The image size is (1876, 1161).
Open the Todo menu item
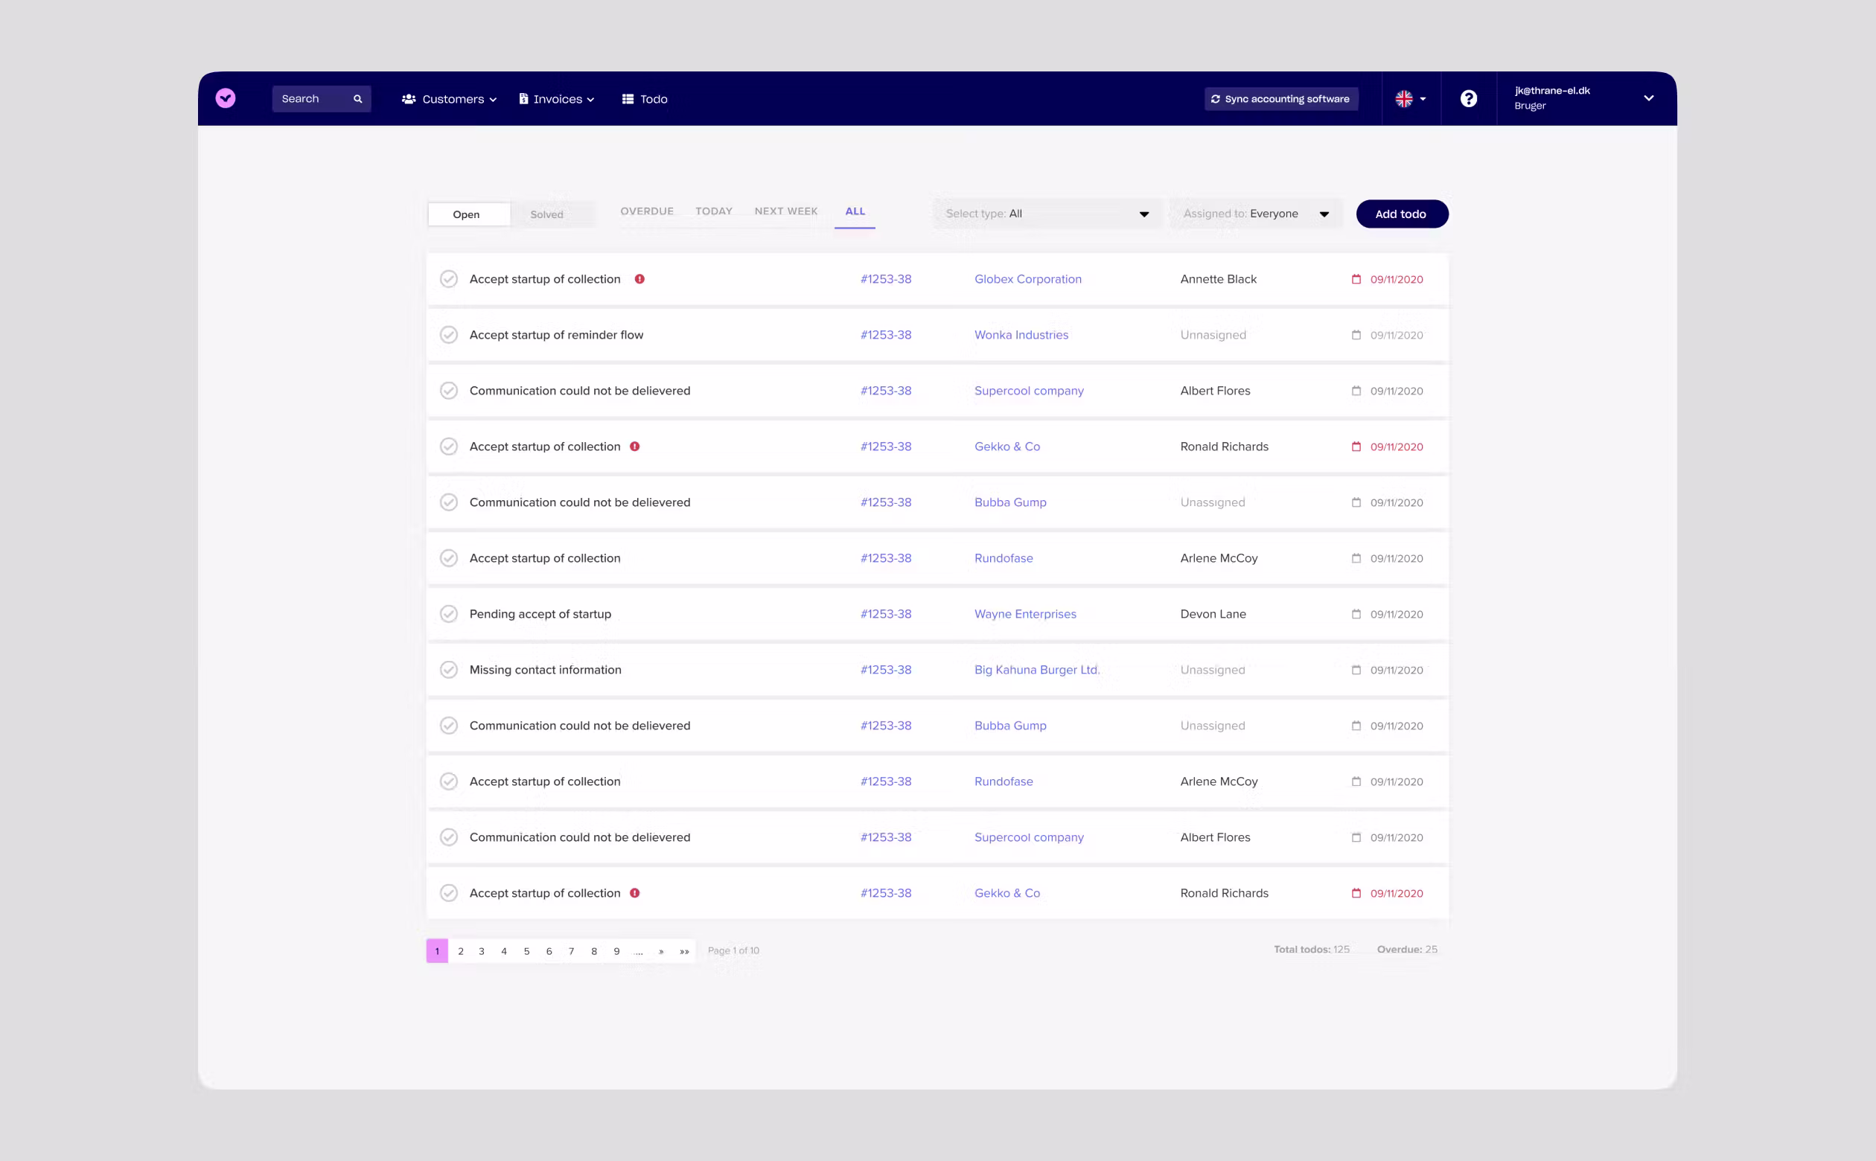[x=644, y=99]
